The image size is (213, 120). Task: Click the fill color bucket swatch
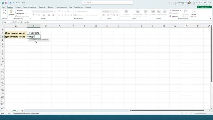[x=49, y=15]
